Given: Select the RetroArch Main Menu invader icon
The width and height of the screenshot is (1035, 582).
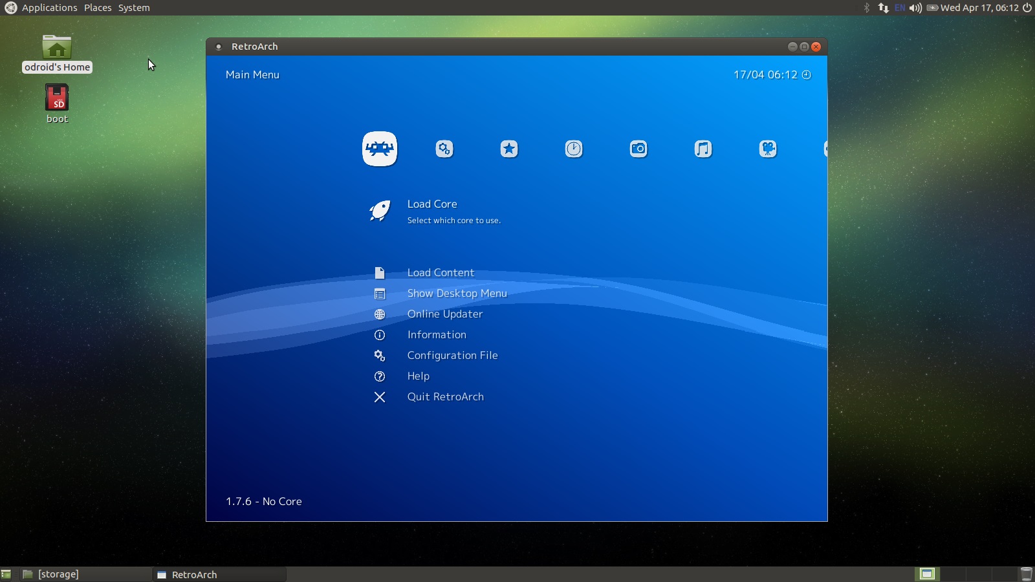Looking at the screenshot, I should [380, 149].
